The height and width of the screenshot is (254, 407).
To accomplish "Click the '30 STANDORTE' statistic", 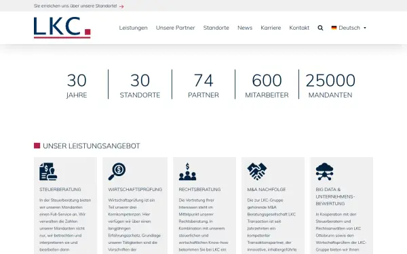I will tap(140, 85).
